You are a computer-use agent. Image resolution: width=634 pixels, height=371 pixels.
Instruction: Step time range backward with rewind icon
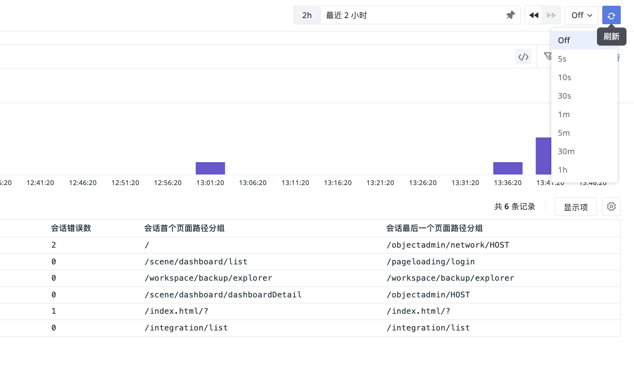tap(533, 15)
